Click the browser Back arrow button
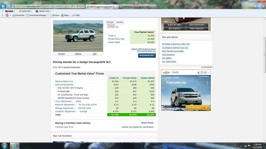266x149 pixels. 3,6
